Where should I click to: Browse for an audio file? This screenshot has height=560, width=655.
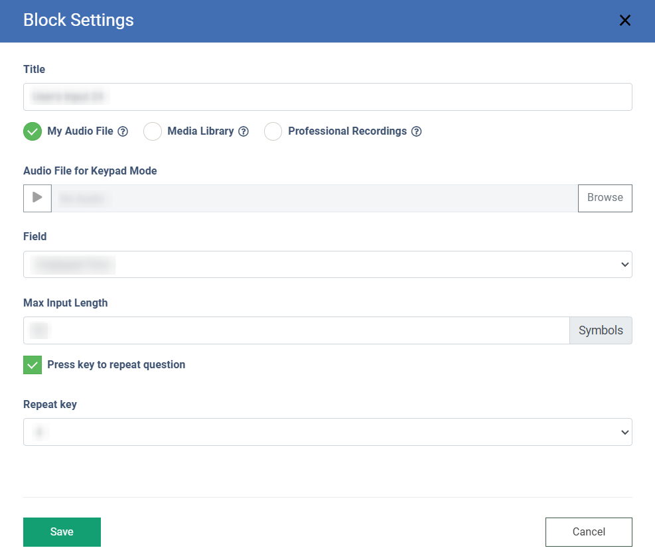[605, 198]
